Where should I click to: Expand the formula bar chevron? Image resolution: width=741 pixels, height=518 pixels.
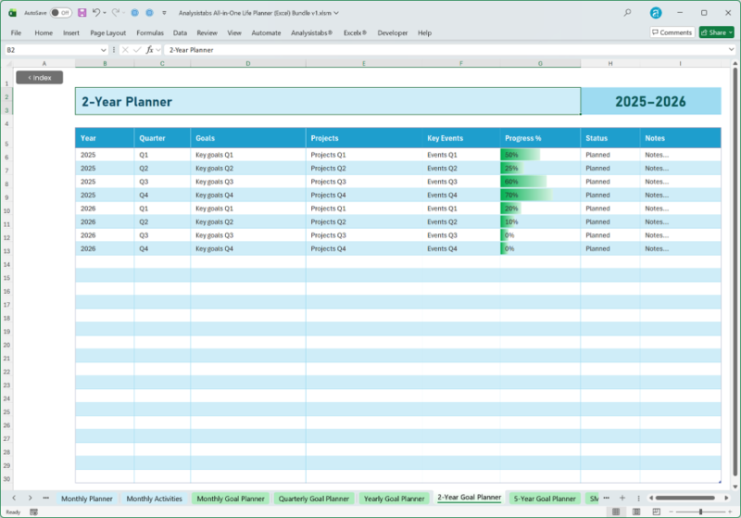point(732,49)
